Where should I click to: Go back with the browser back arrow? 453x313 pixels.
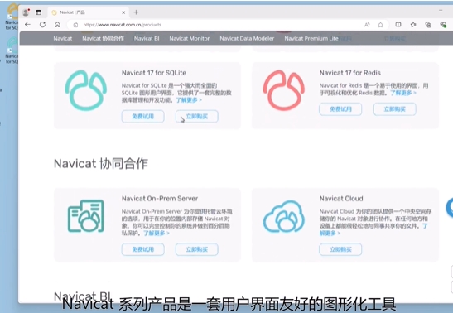(x=27, y=25)
